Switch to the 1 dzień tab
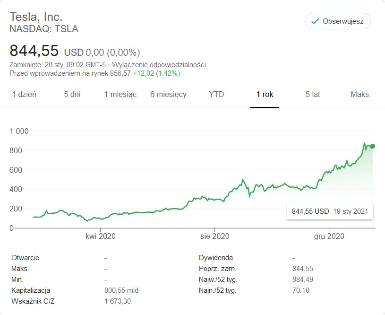385x315 pixels. tap(24, 95)
